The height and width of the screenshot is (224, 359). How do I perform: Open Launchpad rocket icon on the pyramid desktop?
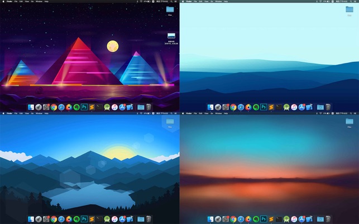39,106
